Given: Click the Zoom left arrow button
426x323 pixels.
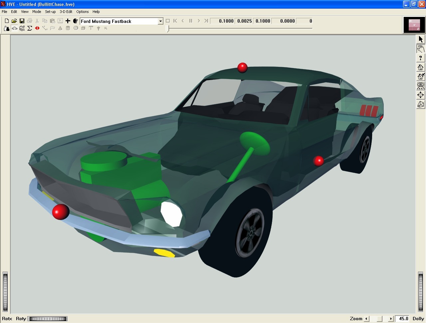Looking at the screenshot, I should pos(366,319).
